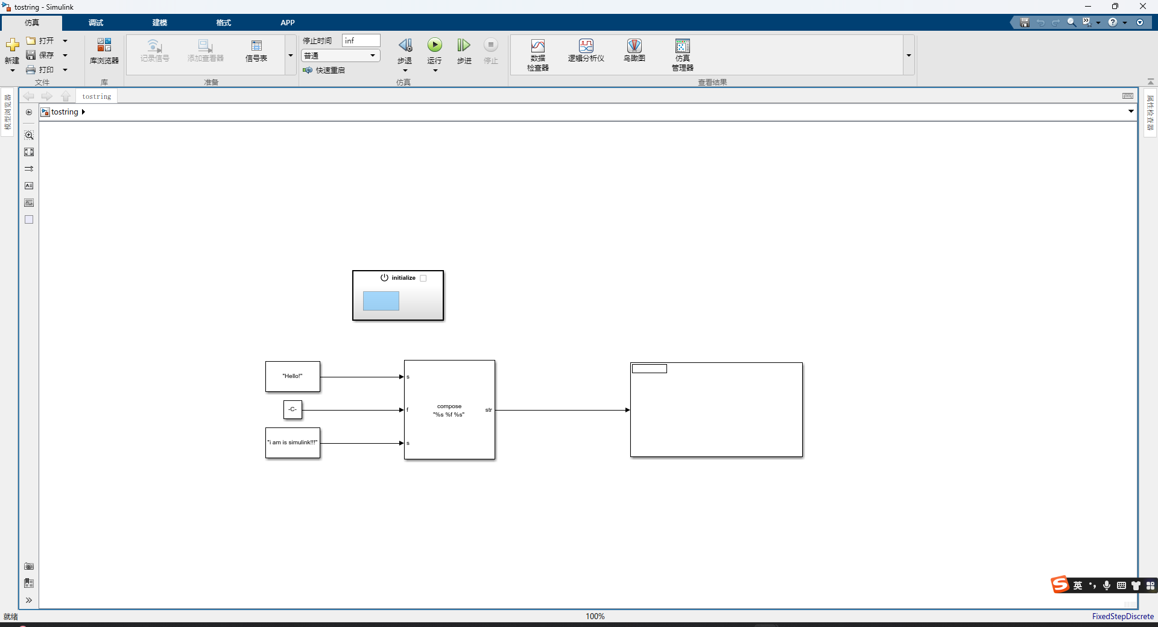Open the 数据检查器 Data Inspector
1158x627 pixels.
click(538, 55)
